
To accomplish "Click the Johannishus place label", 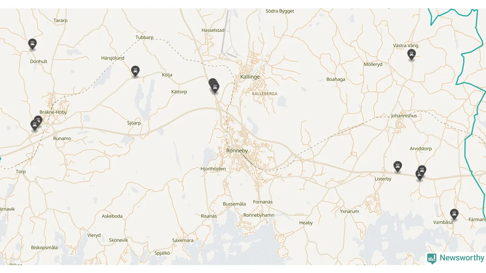I will pyautogui.click(x=404, y=116).
